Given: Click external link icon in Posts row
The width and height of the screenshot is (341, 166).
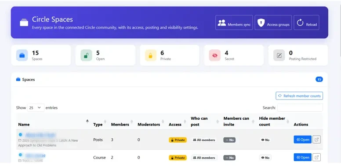Looking at the screenshot, I should [317, 140].
